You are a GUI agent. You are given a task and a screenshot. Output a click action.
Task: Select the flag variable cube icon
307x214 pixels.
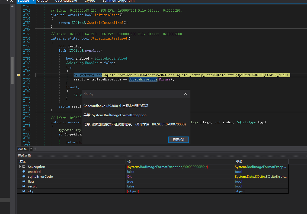point(24,181)
